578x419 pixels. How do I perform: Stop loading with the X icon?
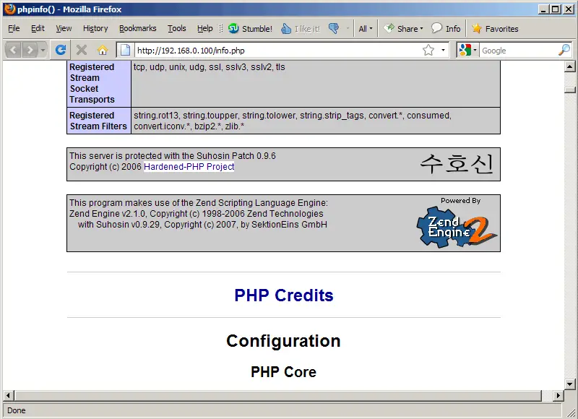click(82, 50)
